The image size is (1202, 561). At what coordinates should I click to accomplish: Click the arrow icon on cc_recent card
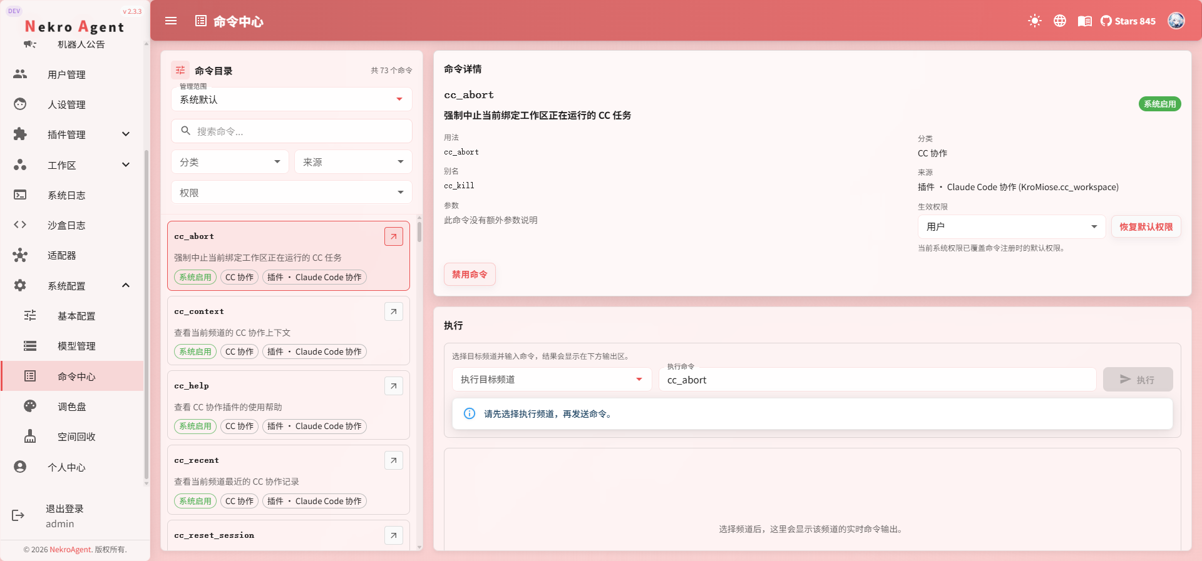point(394,460)
